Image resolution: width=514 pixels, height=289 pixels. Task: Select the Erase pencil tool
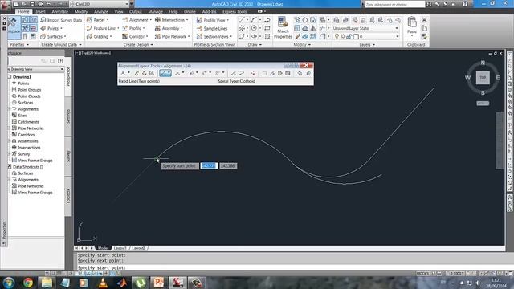click(297, 36)
